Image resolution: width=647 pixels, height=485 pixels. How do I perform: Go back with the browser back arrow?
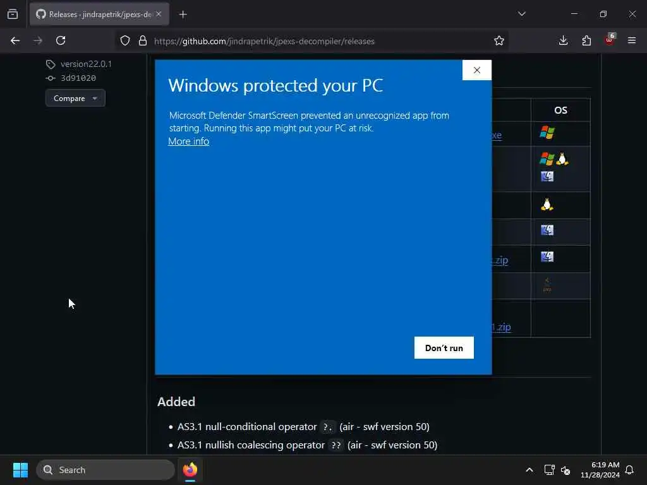(15, 40)
